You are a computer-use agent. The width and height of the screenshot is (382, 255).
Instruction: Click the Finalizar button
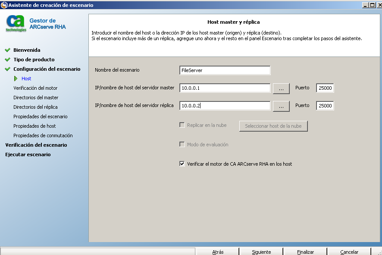[x=305, y=252]
